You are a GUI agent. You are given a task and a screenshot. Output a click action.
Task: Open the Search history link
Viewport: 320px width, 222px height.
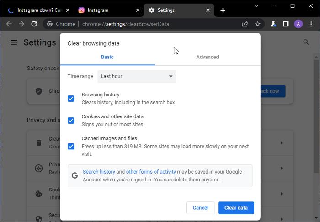click(x=99, y=172)
